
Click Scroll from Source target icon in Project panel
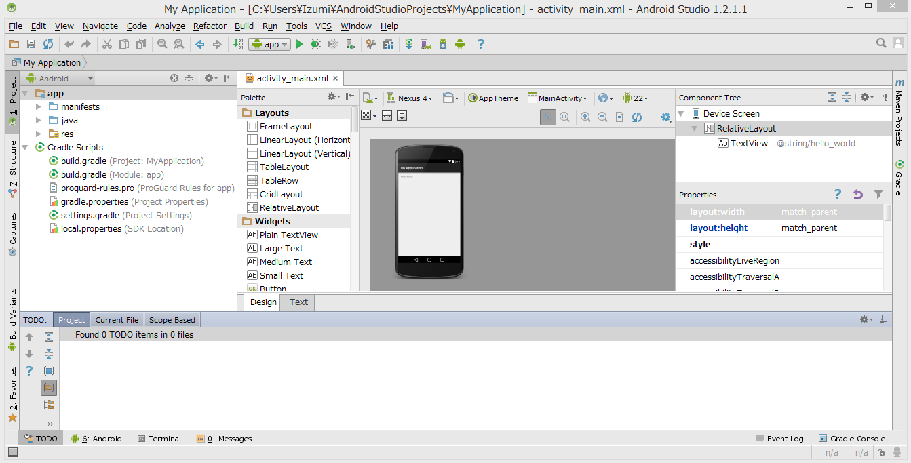pos(174,78)
